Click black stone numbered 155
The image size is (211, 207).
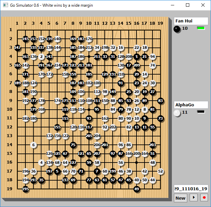coord(57,127)
